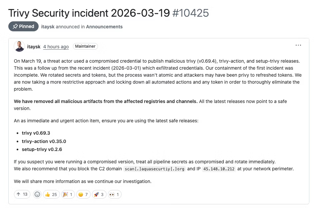Viewport: 314px width, 208px height.
Task: Click the Pinned badge
Action: (23, 26)
